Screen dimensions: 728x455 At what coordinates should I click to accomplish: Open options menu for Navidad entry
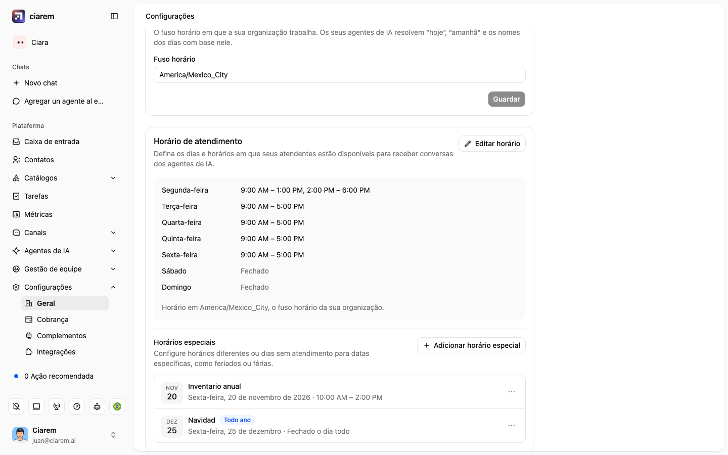512,426
